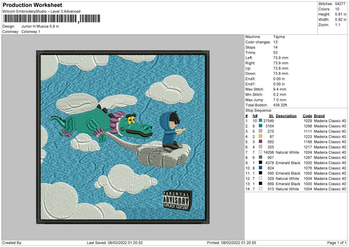Click the Min Stitch value 0.2 mm
Screen dimensions: 349x247
(x=280, y=94)
